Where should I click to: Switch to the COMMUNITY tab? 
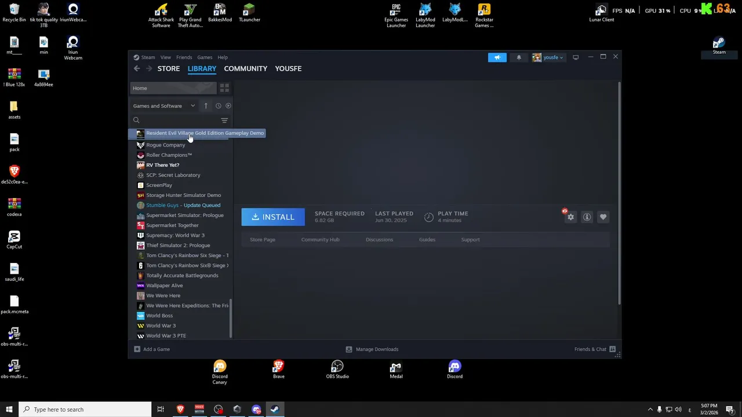coord(246,68)
